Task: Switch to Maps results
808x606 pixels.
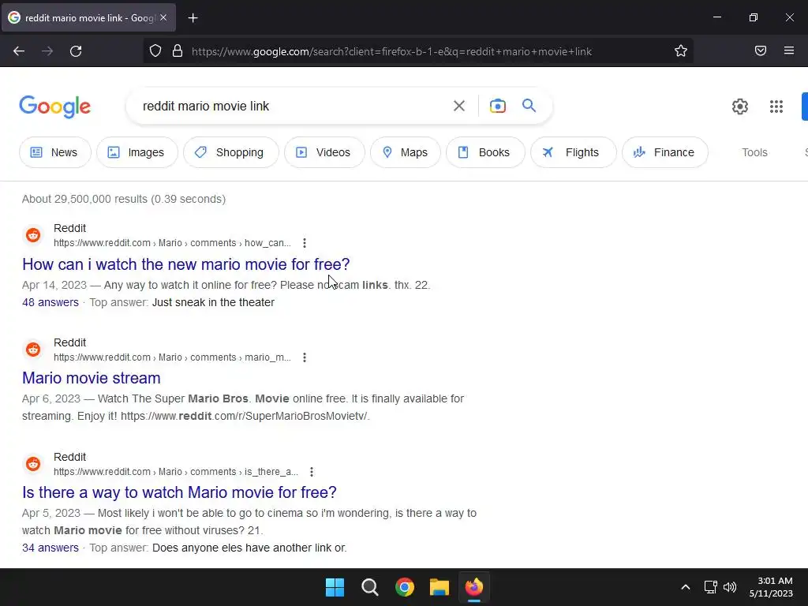Action: [x=406, y=152]
